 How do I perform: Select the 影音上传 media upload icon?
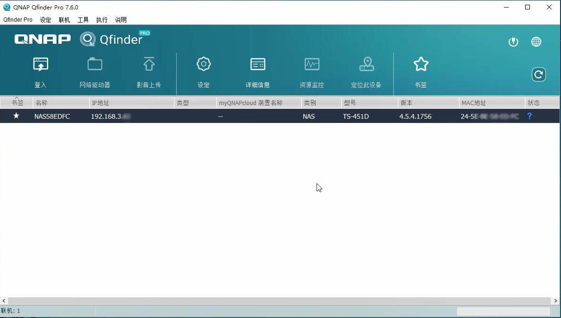click(x=149, y=72)
